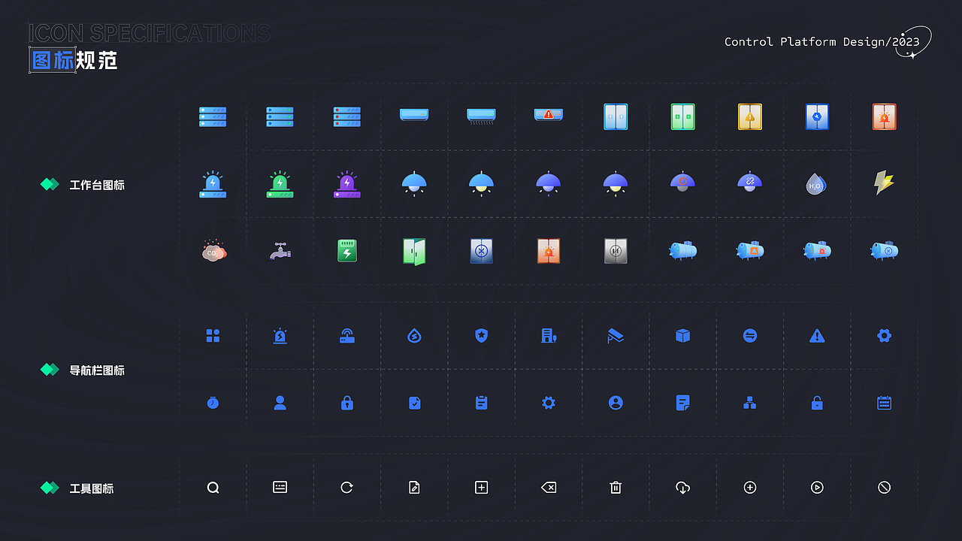Viewport: 962px width, 541px height.
Task: Click the '导航栏图标' section label
Action: point(97,370)
